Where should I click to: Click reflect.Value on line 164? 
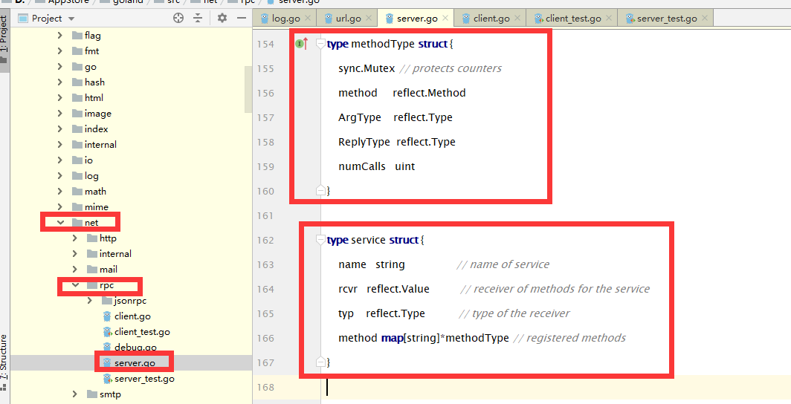pos(398,289)
